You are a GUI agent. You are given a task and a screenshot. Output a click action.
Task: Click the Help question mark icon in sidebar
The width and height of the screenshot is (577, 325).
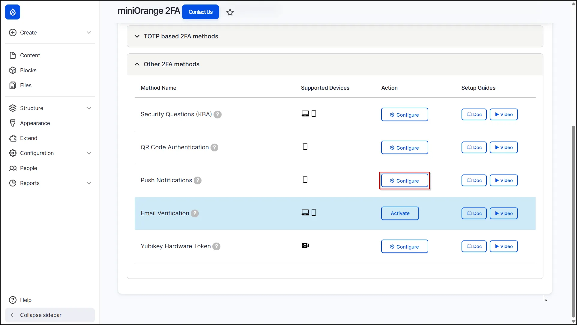pyautogui.click(x=13, y=300)
